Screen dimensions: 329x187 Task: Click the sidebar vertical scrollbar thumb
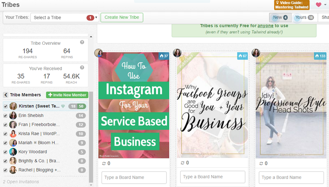[91, 137]
